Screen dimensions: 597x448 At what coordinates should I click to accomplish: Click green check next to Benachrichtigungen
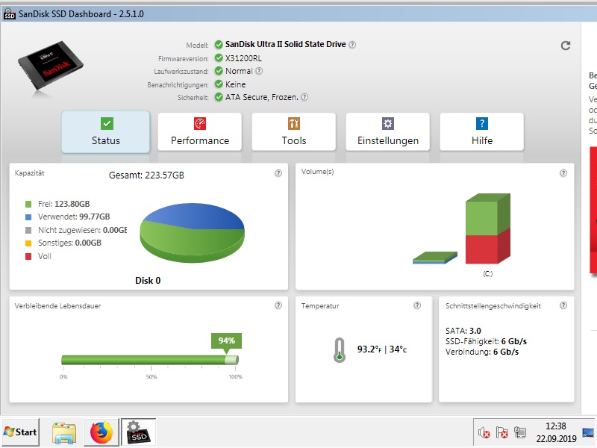tap(219, 84)
